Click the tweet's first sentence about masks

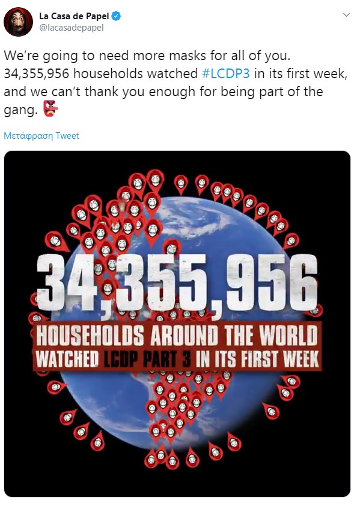147,56
